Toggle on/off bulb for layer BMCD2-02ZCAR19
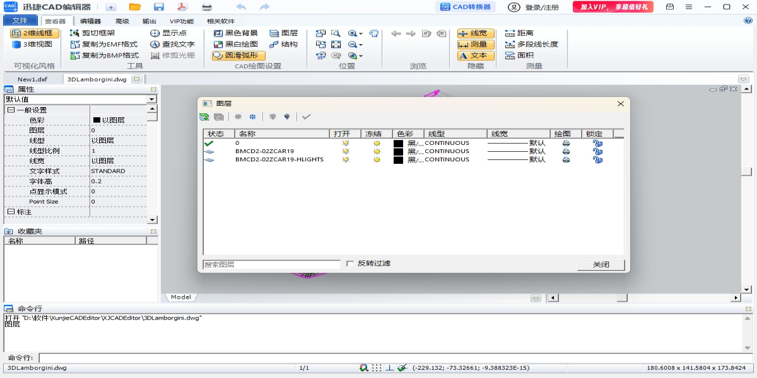Image resolution: width=757 pixels, height=378 pixels. pyautogui.click(x=345, y=151)
